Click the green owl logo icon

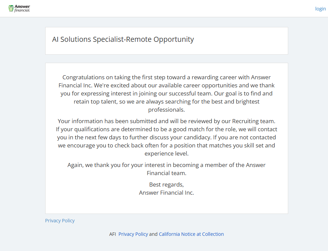pos(11,8)
